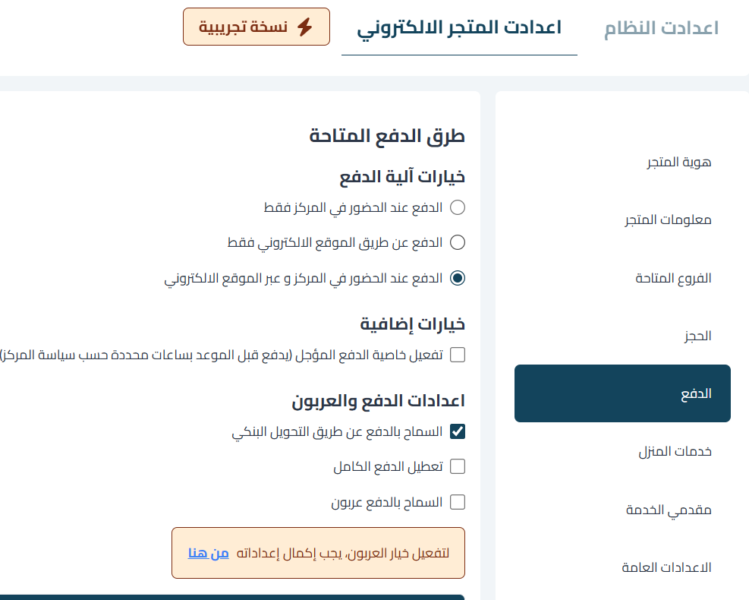The image size is (749, 600).
Task: Check the تعطيل الدفع الكامل box
Action: point(458,466)
